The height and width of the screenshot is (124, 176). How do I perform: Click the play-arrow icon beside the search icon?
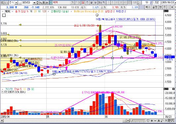tap(44, 2)
